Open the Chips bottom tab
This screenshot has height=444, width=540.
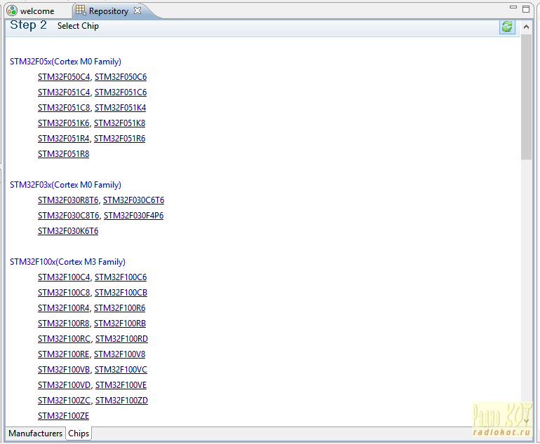click(x=79, y=433)
